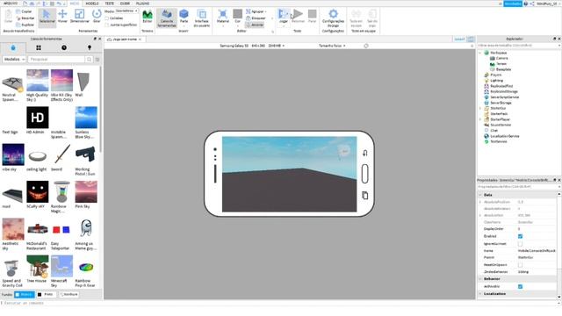Expand the StarterPlayer tree node
Viewport: 562px width, 316px height.
click(x=480, y=119)
